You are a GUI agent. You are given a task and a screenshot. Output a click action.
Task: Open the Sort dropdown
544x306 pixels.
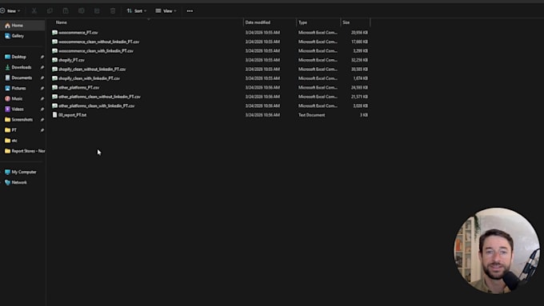[136, 11]
